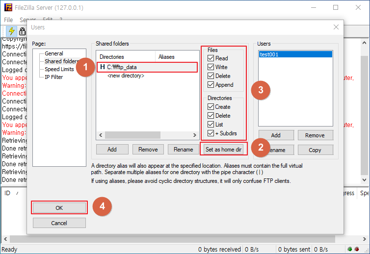Click the 0 bytes received status entry

219,249
